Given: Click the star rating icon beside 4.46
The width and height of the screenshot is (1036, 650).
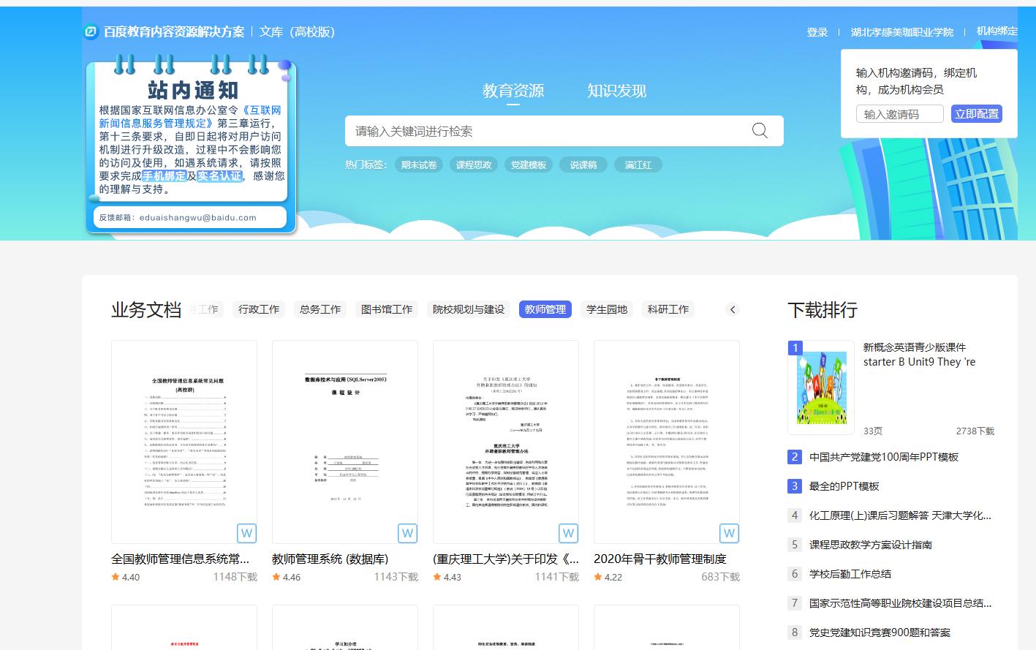Looking at the screenshot, I should point(276,577).
